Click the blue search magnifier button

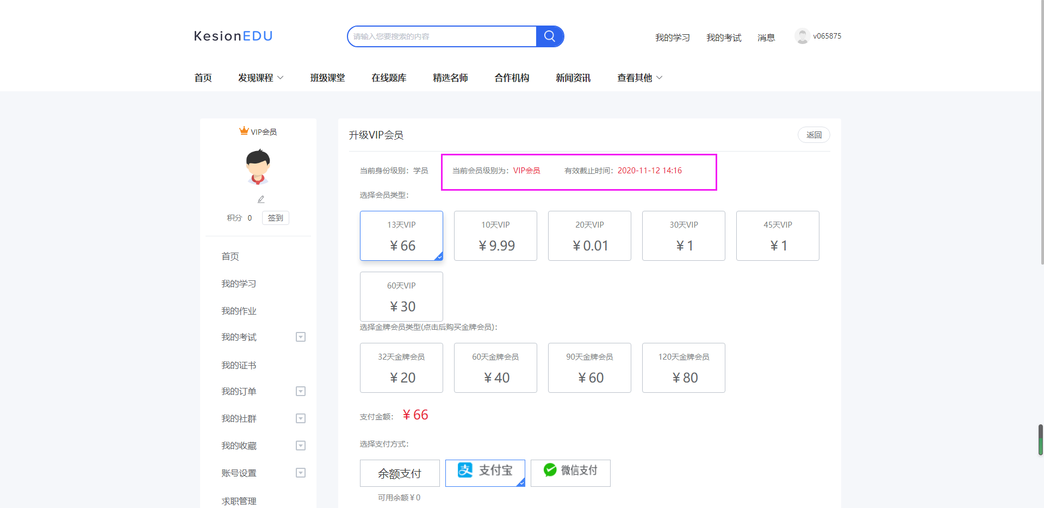(x=550, y=36)
